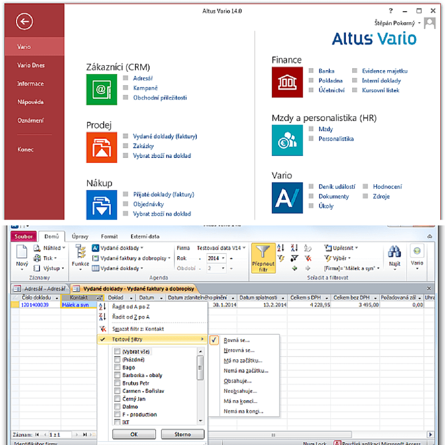Check the Barborka - obaly checkbox
The width and height of the screenshot is (445, 445).
[117, 375]
